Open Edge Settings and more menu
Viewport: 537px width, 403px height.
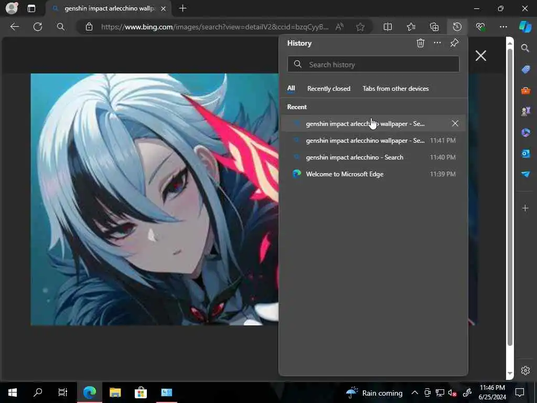click(503, 27)
